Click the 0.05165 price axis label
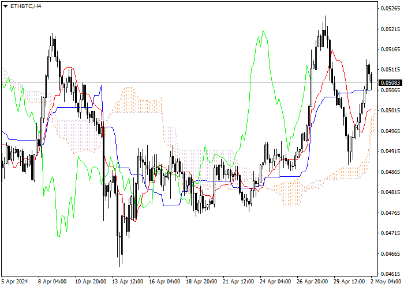This screenshot has height=288, width=404. pos(391,50)
